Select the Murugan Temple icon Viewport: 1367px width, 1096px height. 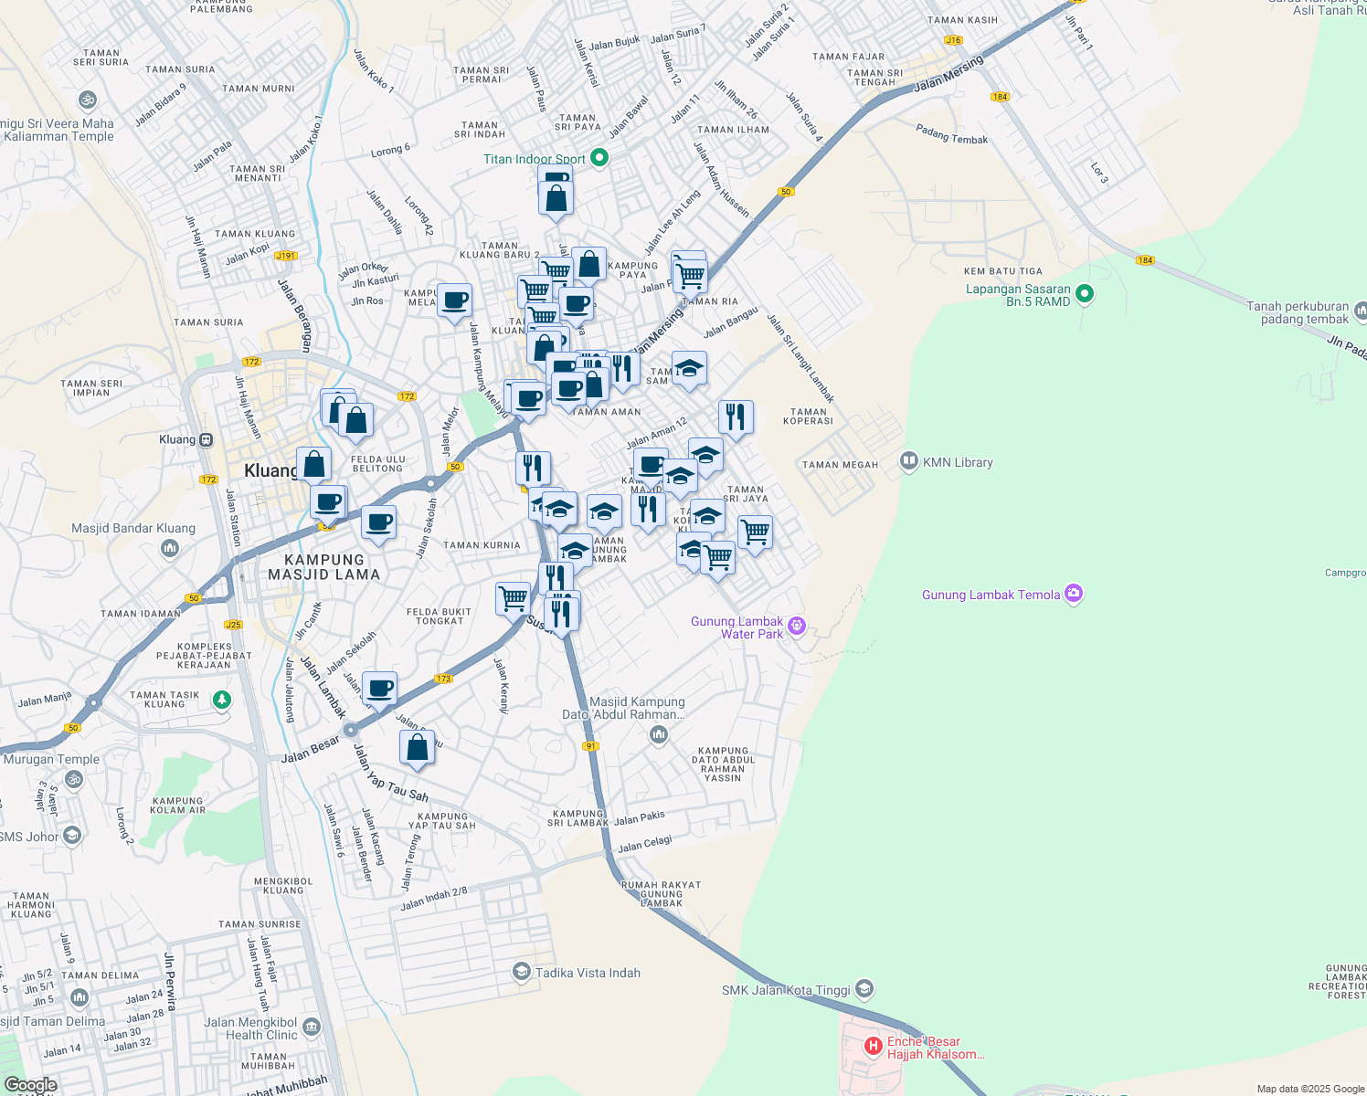(74, 779)
